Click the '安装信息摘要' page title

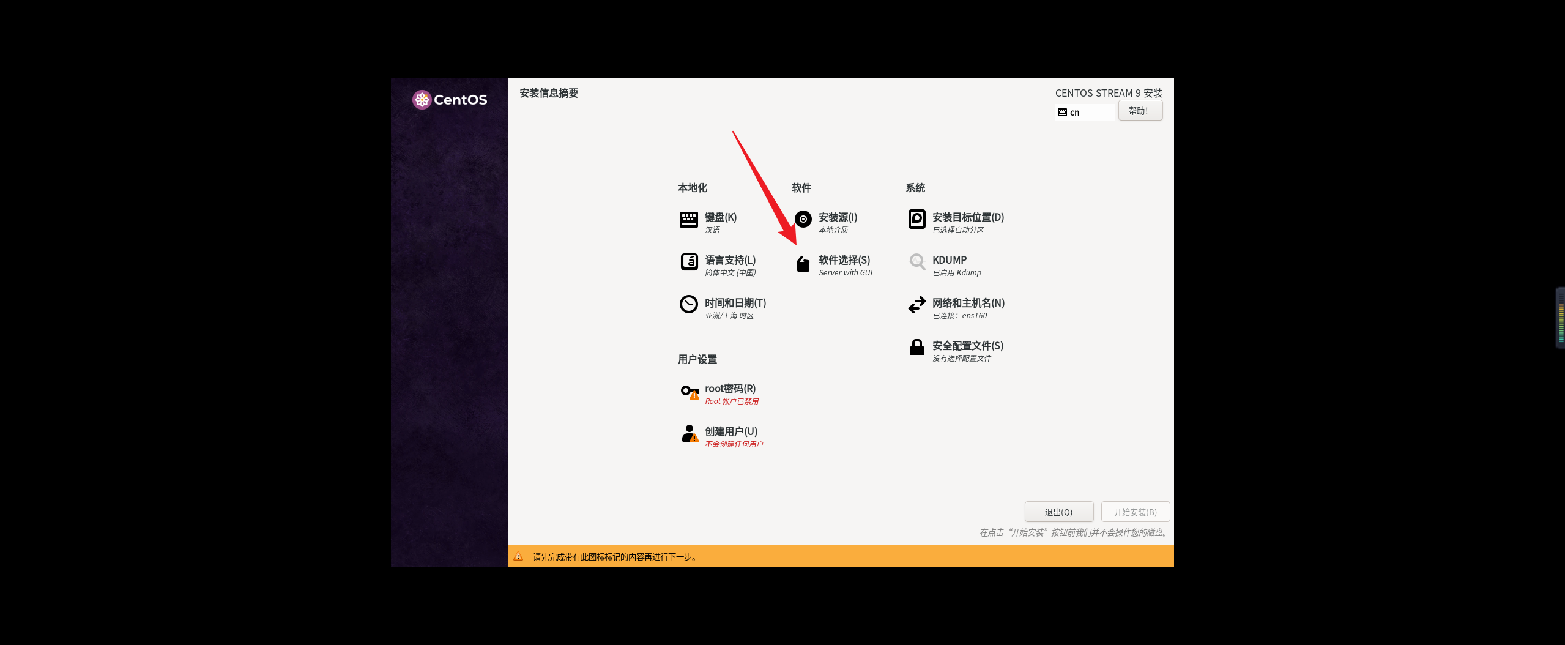pos(549,93)
